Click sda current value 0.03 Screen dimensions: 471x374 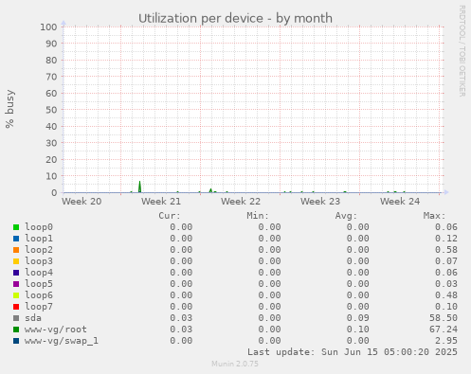[181, 318]
